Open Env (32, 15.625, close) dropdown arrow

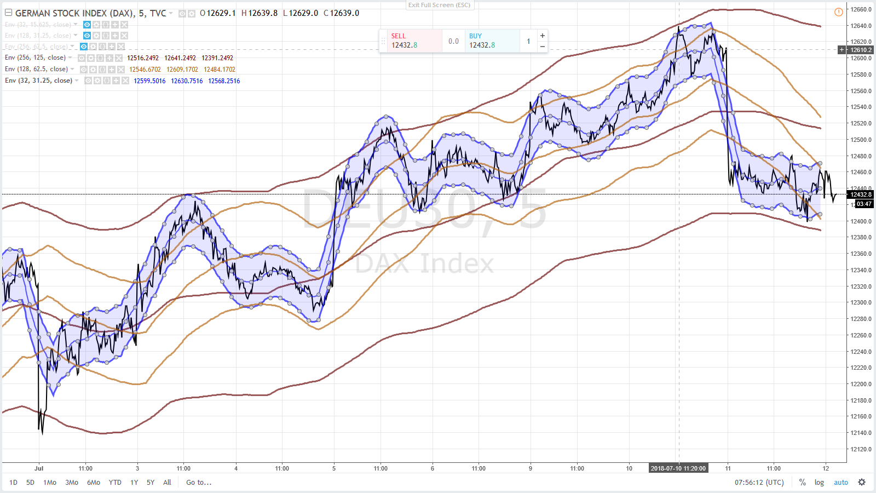(x=76, y=25)
